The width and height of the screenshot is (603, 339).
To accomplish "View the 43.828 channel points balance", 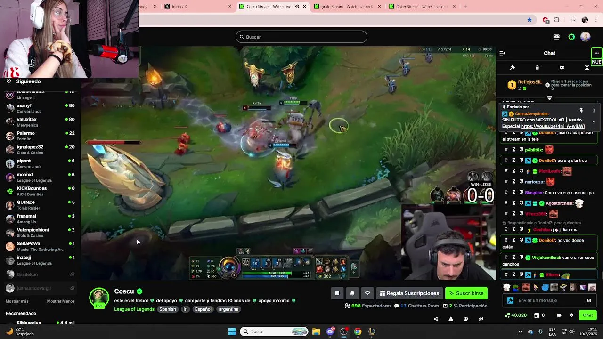I will (x=515, y=315).
